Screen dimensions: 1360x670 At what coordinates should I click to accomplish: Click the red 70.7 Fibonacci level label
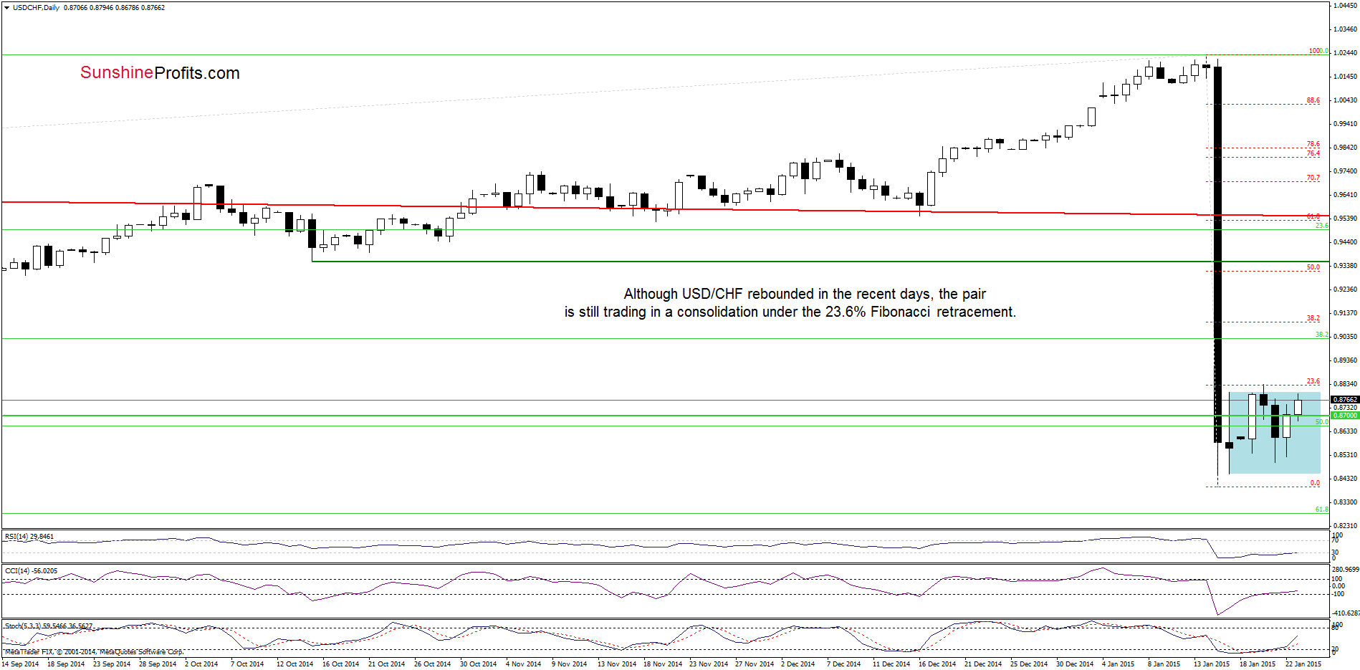point(1313,178)
